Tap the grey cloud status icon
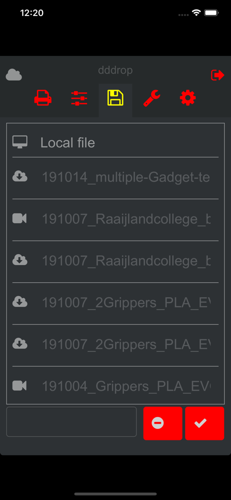Screen dimensions: 231x500 coord(13,74)
